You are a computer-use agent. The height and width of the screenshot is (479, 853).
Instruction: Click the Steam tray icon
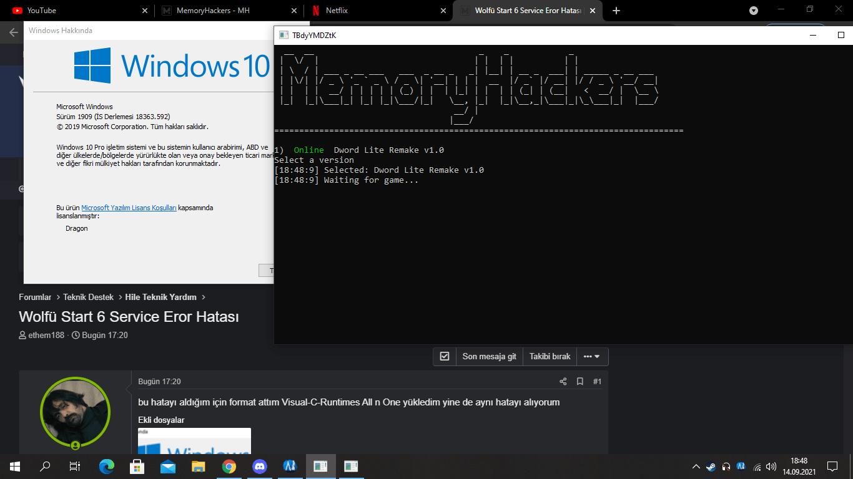tap(711, 466)
